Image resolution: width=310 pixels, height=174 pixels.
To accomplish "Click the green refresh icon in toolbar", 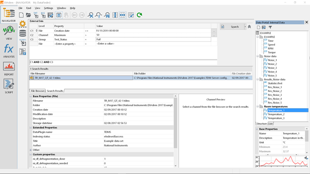I will 139,15.
